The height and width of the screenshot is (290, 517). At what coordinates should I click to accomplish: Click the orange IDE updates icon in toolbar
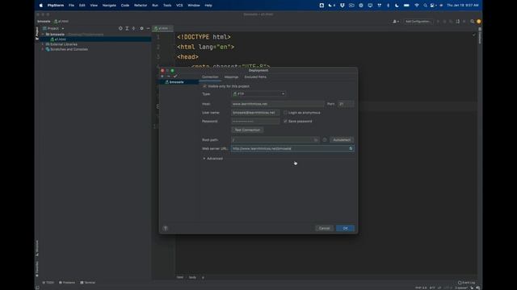point(479,22)
